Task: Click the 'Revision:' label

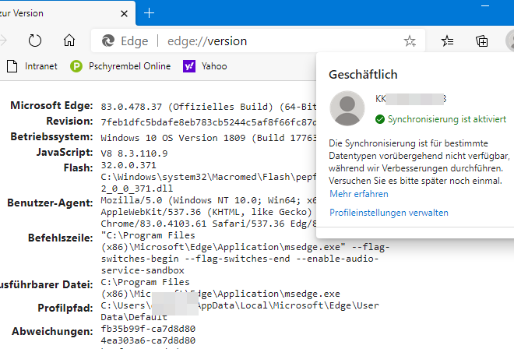Action: tap(70, 121)
